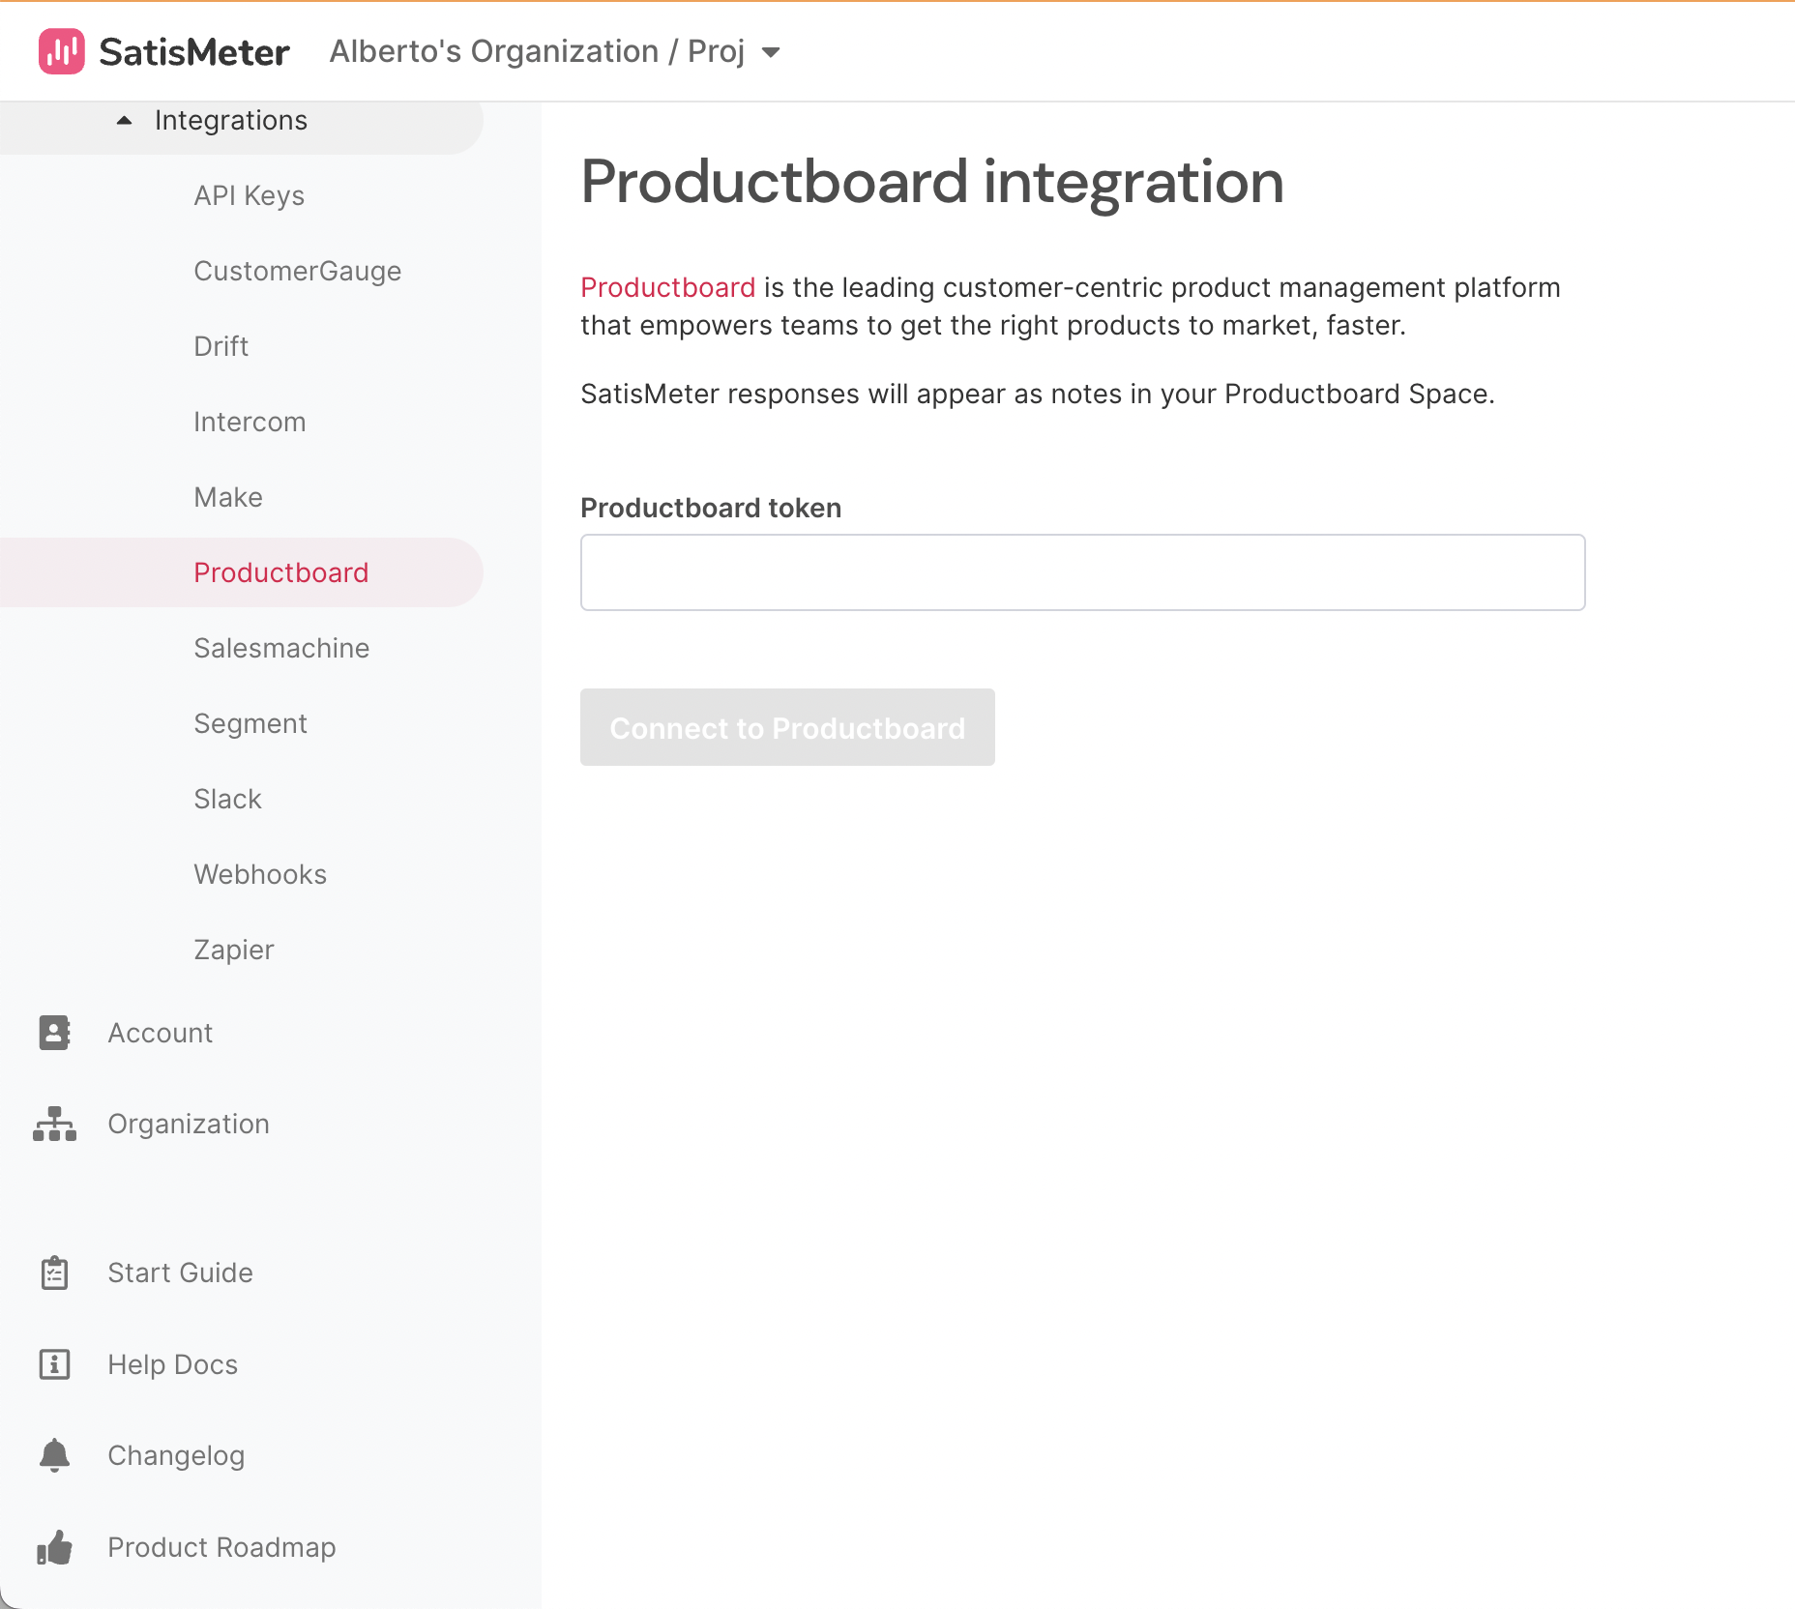Screen dimensions: 1795x1609
Task: Select the Zapier integration
Action: click(x=233, y=950)
